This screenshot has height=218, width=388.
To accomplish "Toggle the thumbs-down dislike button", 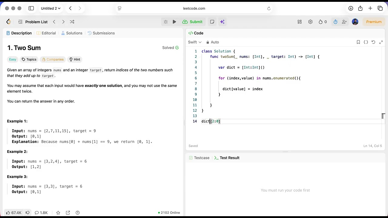I will pyautogui.click(x=28, y=213).
